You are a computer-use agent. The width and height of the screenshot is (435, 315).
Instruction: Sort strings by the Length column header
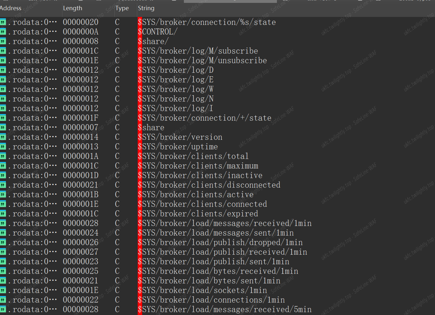click(x=73, y=8)
